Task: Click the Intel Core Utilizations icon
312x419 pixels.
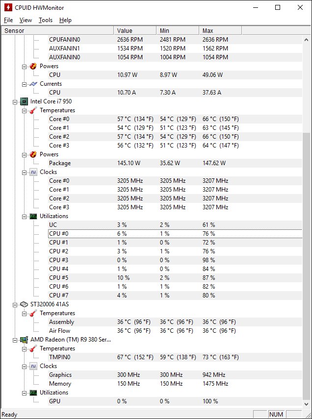Action: (x=33, y=216)
